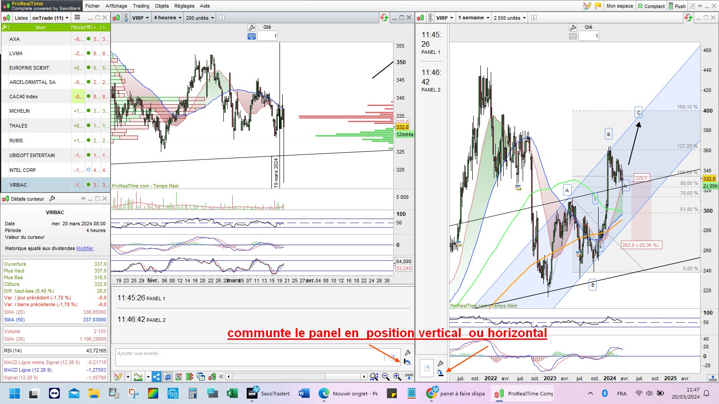The image size is (719, 404).
Task: Click the blue keyboard icon beside Qté
Action: (252, 36)
